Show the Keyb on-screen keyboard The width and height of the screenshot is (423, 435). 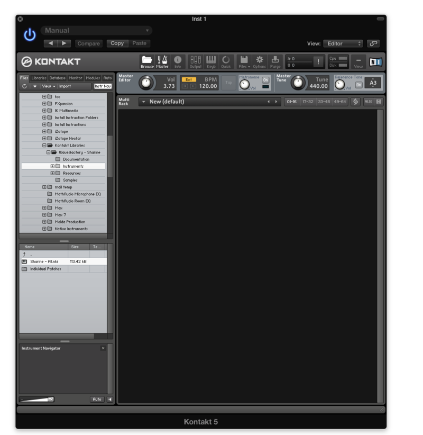(x=211, y=62)
